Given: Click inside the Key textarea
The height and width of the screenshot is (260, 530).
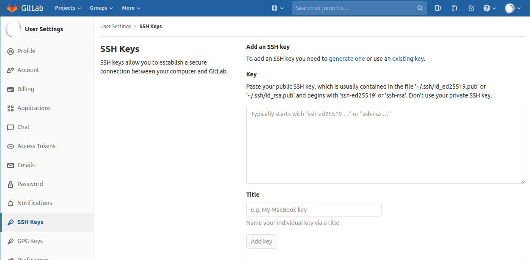Looking at the screenshot, I should (386, 145).
